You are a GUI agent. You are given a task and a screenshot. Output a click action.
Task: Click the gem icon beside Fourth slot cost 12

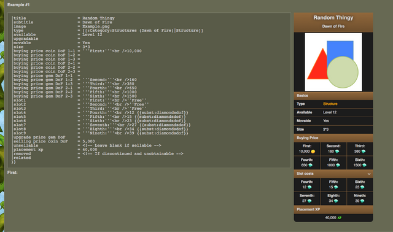tap(309, 187)
